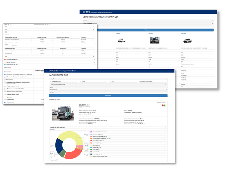Screen dimensions: 225x169
Task: Click Удалить above Citroen Jumper
Action: pyautogui.click(x=184, y=34)
